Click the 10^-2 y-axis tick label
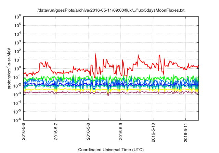The width and height of the screenshot is (219, 153). pyautogui.click(x=17, y=86)
